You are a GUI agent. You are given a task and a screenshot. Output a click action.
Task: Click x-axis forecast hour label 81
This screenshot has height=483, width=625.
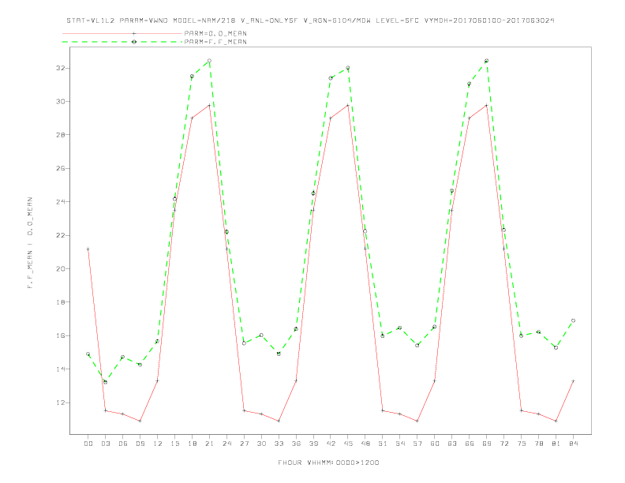(x=556, y=444)
